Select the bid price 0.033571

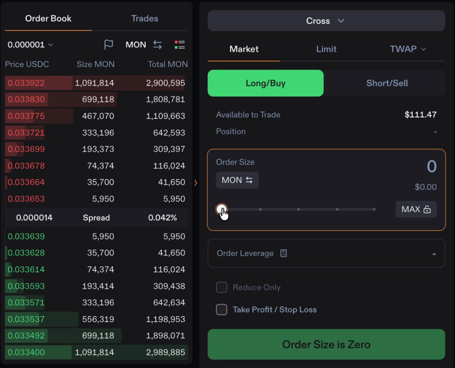[x=26, y=302]
